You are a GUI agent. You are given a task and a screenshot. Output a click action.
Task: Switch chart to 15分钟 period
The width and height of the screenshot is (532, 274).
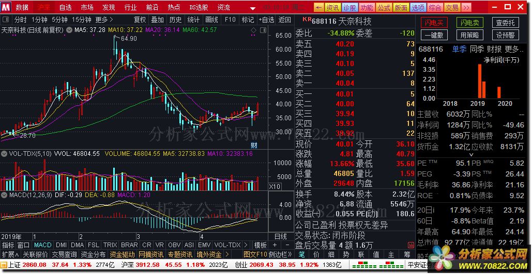[82, 20]
